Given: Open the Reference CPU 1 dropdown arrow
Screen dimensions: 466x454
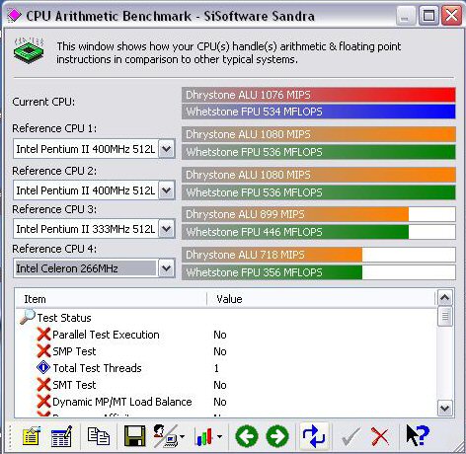Looking at the screenshot, I should click(167, 149).
